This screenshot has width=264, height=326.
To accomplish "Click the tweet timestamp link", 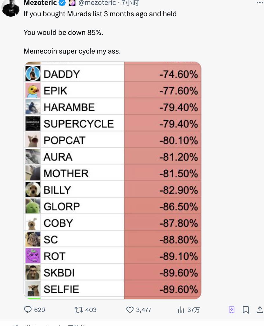I will [x=130, y=3].
